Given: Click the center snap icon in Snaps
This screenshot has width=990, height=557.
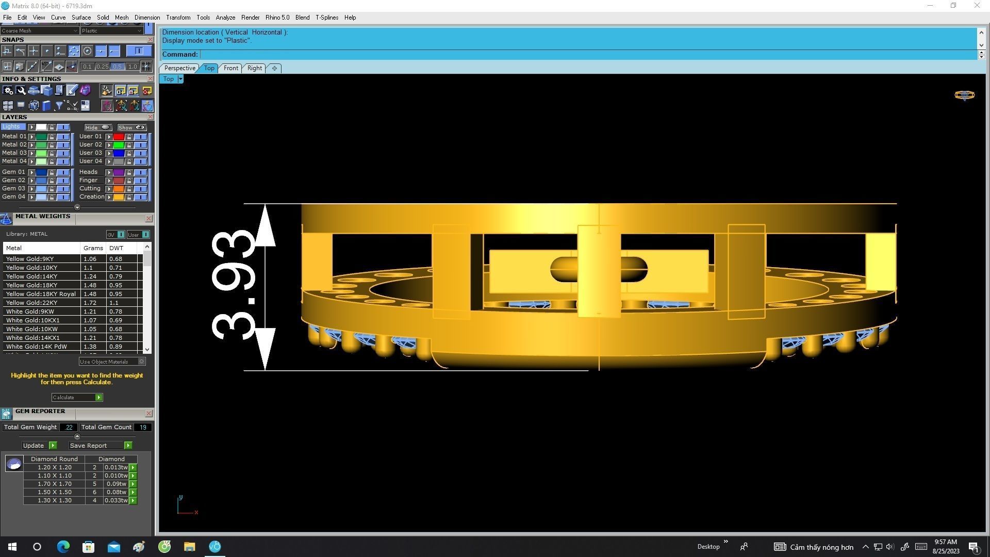Looking at the screenshot, I should 87,51.
